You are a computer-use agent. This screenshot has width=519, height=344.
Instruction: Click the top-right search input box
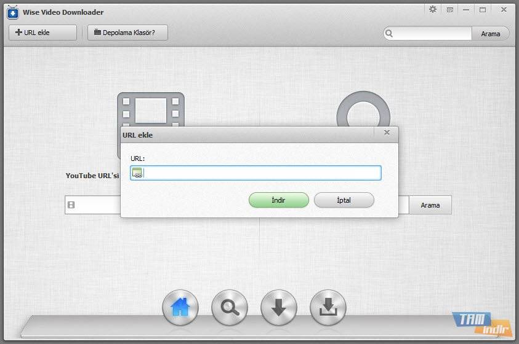click(x=432, y=34)
